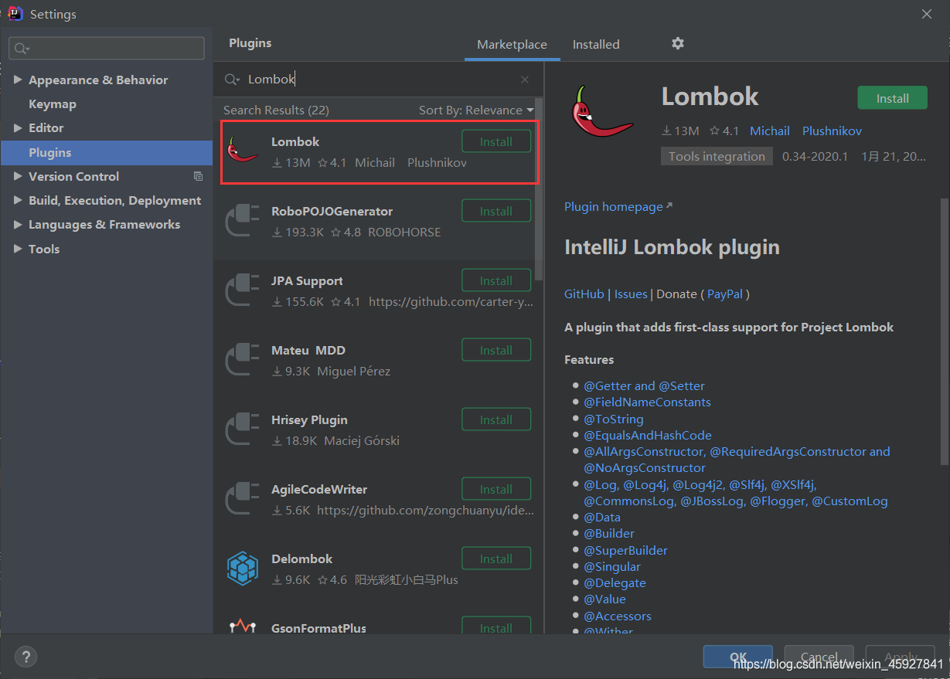Install the Mateu MDD plugin
The height and width of the screenshot is (679, 950).
tap(496, 350)
